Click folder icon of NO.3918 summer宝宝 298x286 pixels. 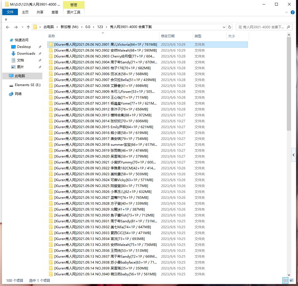[x=51, y=145]
